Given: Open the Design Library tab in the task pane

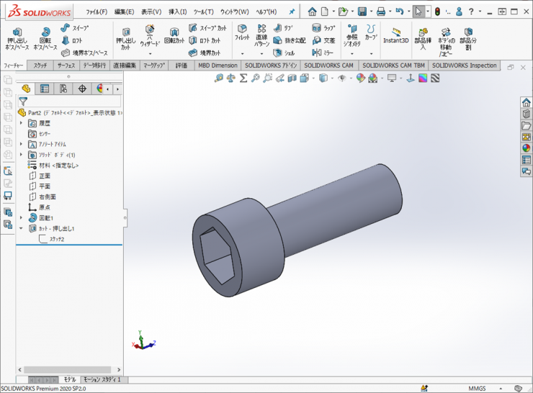Looking at the screenshot, I should [527, 114].
